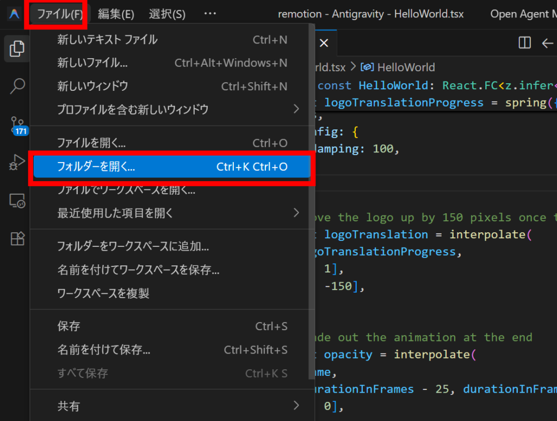Open the ファイル(F) menu
557x421 pixels.
coord(57,14)
